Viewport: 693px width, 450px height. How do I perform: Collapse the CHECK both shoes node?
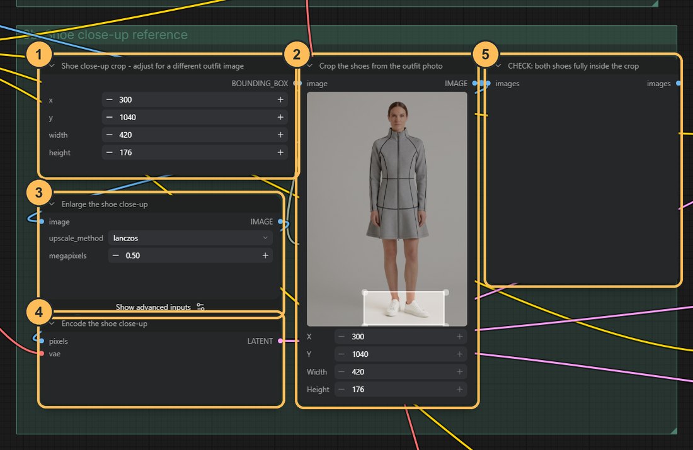pyautogui.click(x=498, y=66)
